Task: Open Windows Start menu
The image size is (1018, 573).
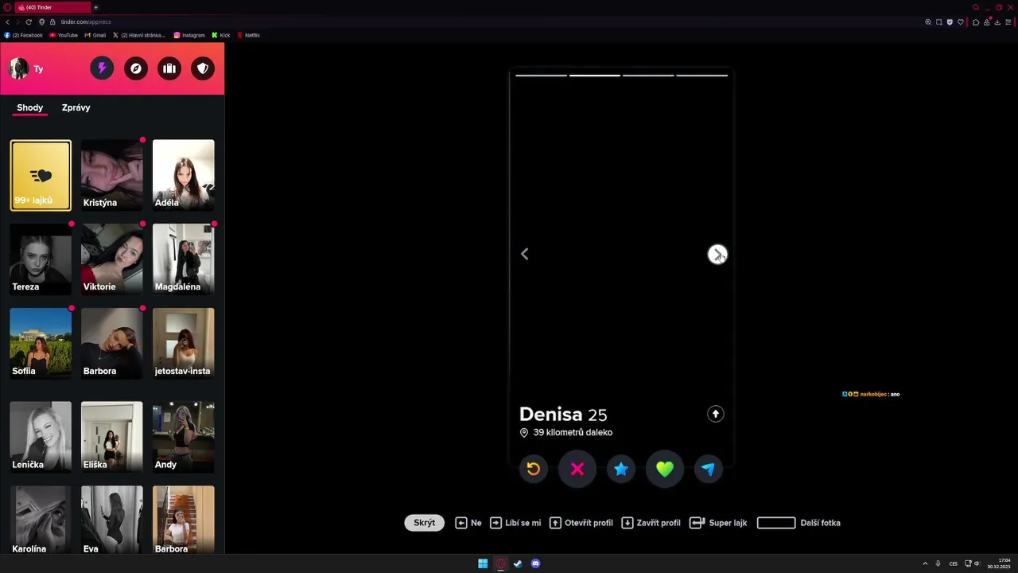Action: point(483,563)
